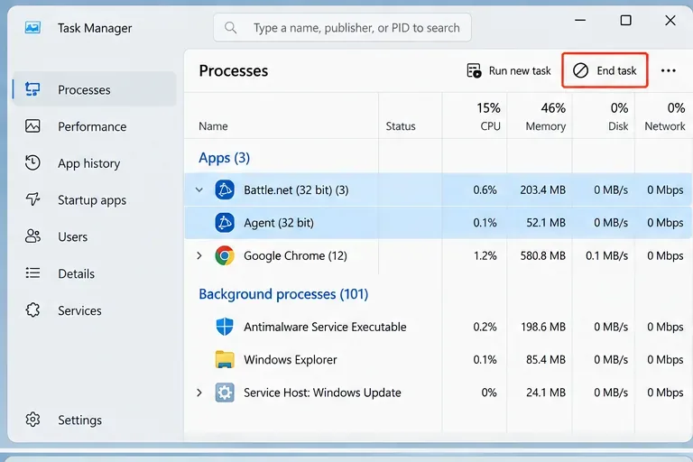Click the Details list icon
Screen dimensions: 693x462
(x=32, y=273)
